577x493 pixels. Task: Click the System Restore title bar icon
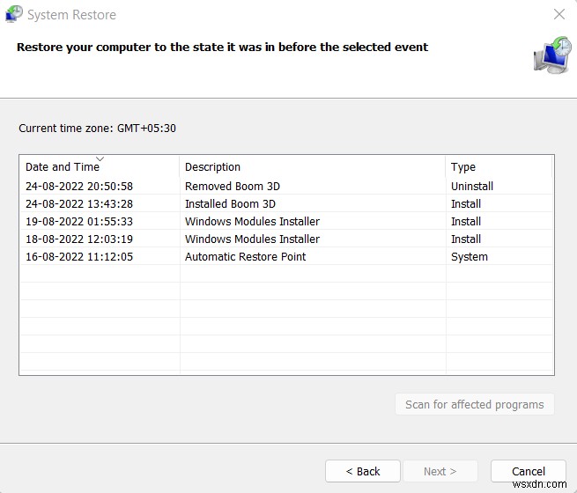coord(13,15)
